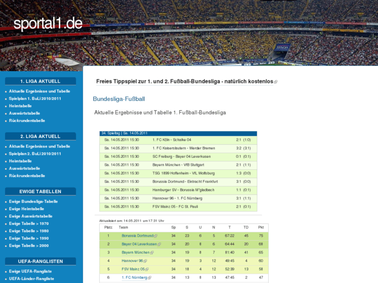Select SC Freiburg - Bayer 04 Leverkusen match

[x=178, y=156]
